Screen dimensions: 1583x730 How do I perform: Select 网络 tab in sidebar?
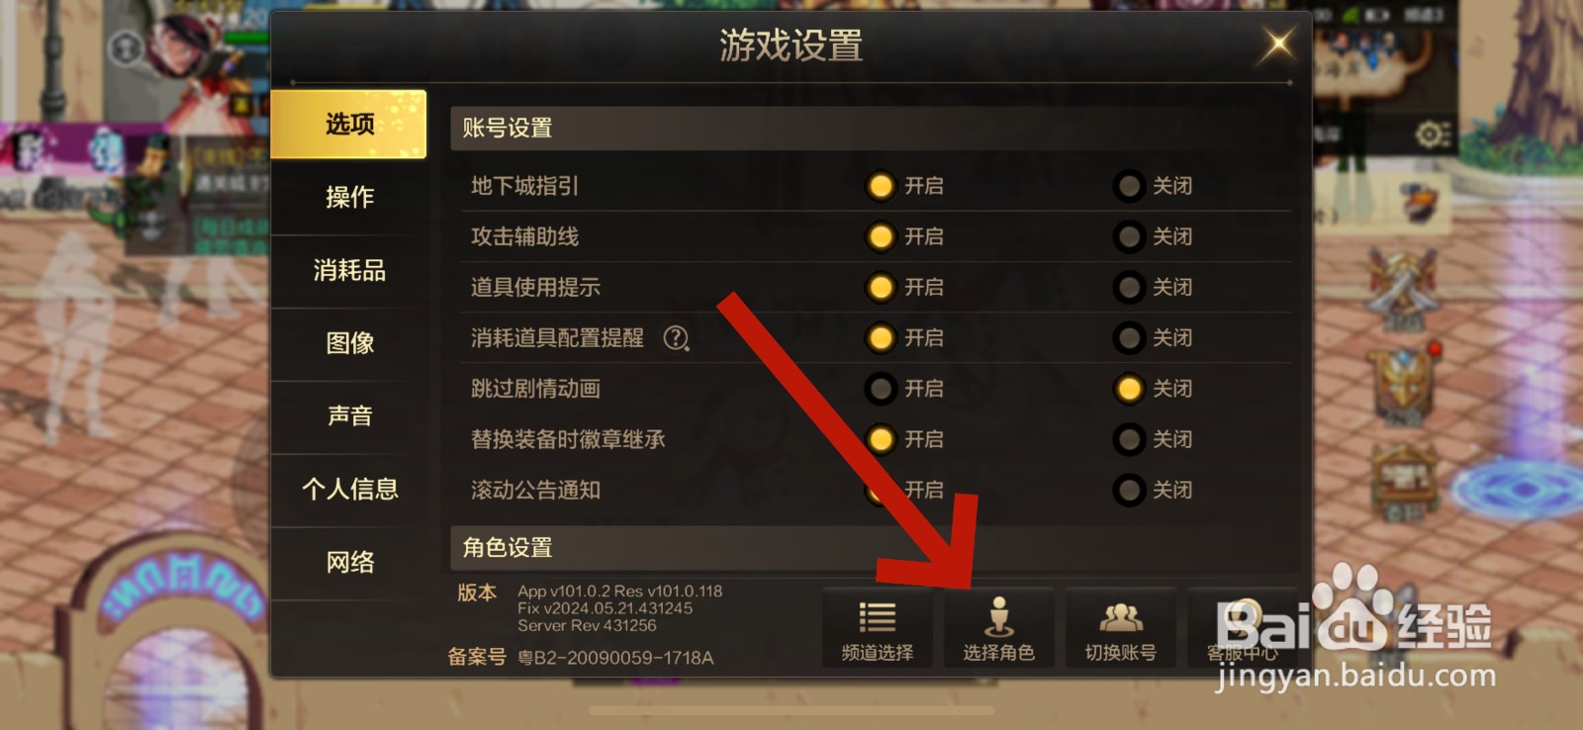pyautogui.click(x=349, y=562)
